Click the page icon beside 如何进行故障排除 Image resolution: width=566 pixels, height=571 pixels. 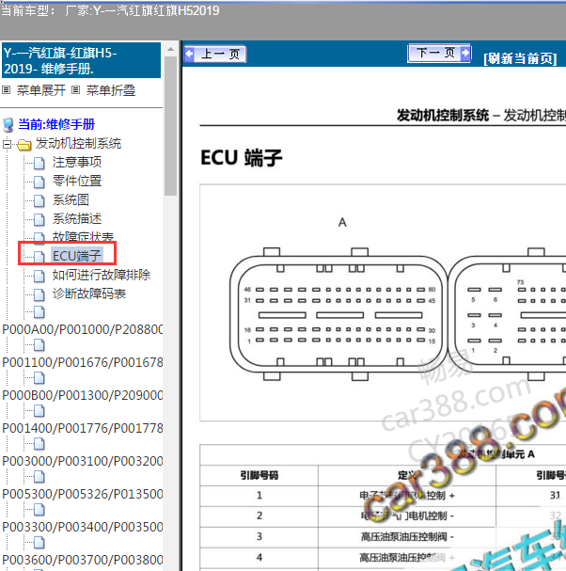point(39,276)
